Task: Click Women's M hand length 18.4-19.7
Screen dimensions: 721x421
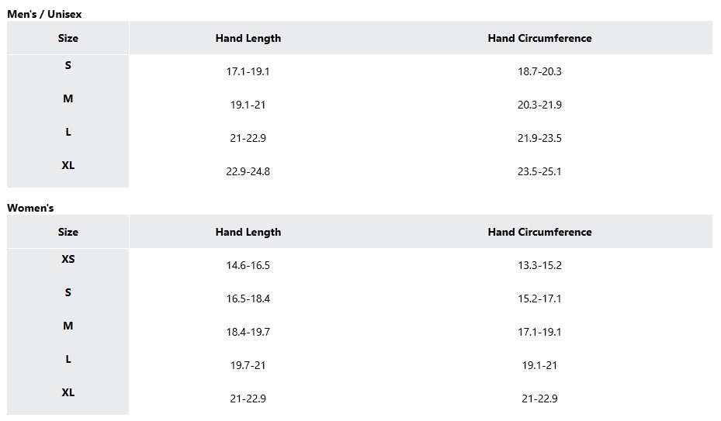Action: [x=248, y=333]
